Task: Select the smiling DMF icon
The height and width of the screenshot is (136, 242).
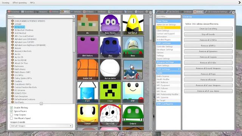Action: (x=133, y=92)
